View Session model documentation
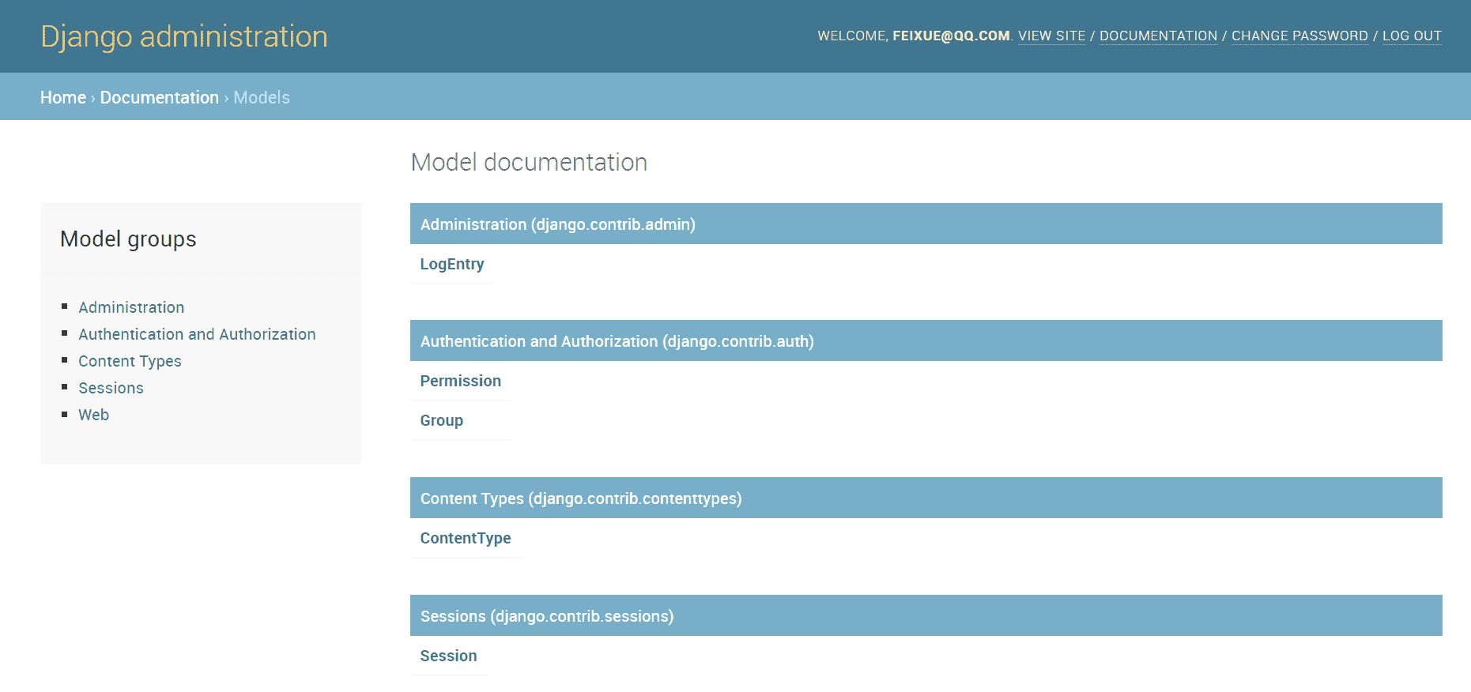 pyautogui.click(x=448, y=656)
